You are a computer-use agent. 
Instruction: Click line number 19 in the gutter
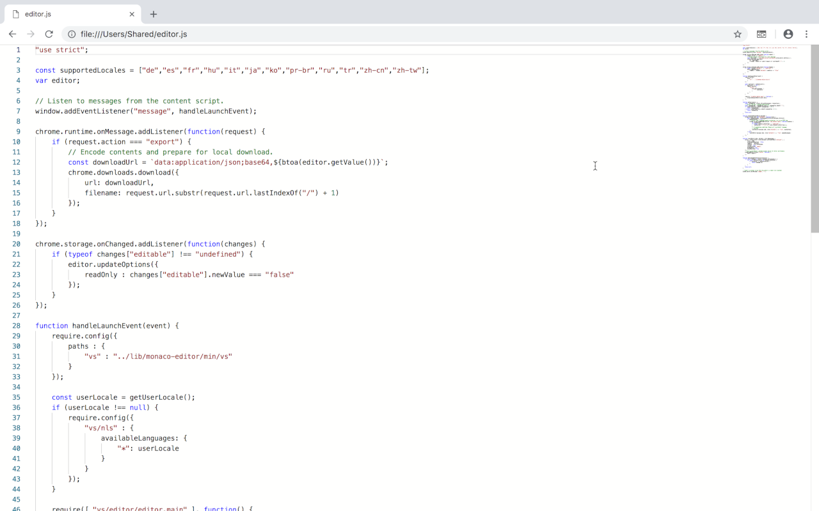click(17, 234)
